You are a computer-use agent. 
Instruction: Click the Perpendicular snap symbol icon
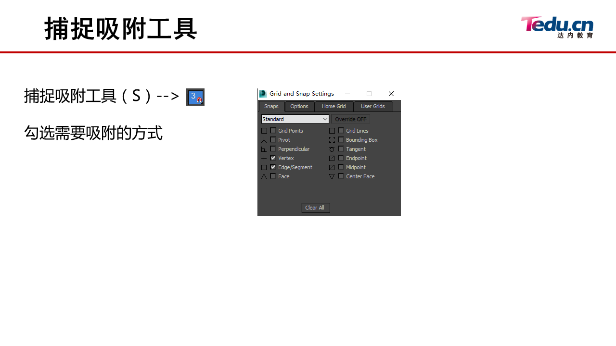coord(264,149)
